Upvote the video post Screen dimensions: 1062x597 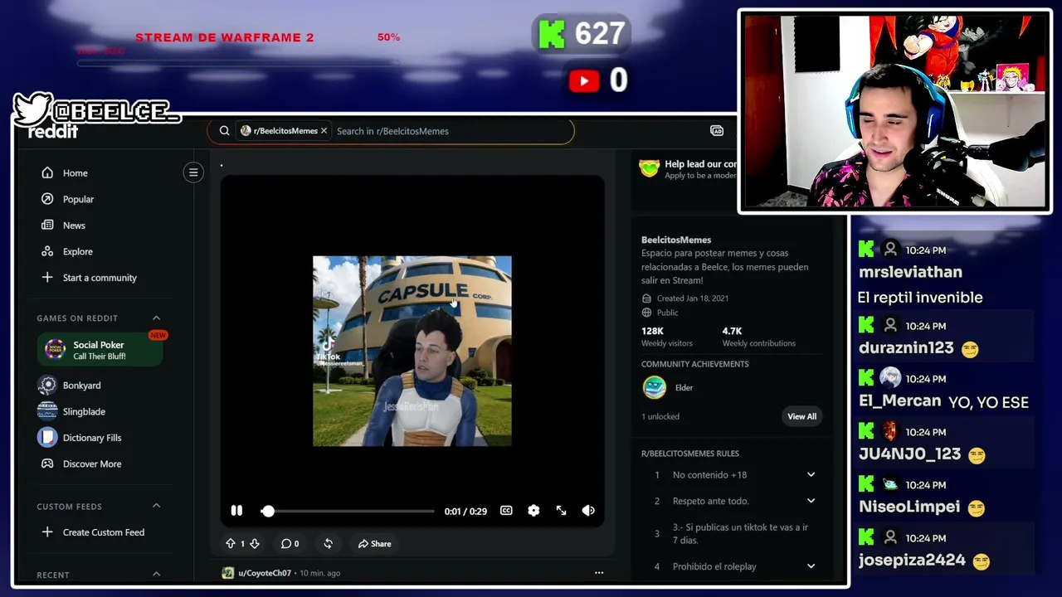coord(231,544)
